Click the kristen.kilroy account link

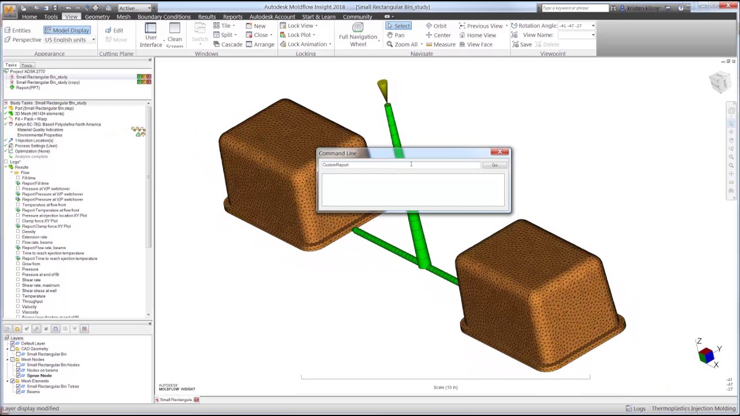point(643,8)
